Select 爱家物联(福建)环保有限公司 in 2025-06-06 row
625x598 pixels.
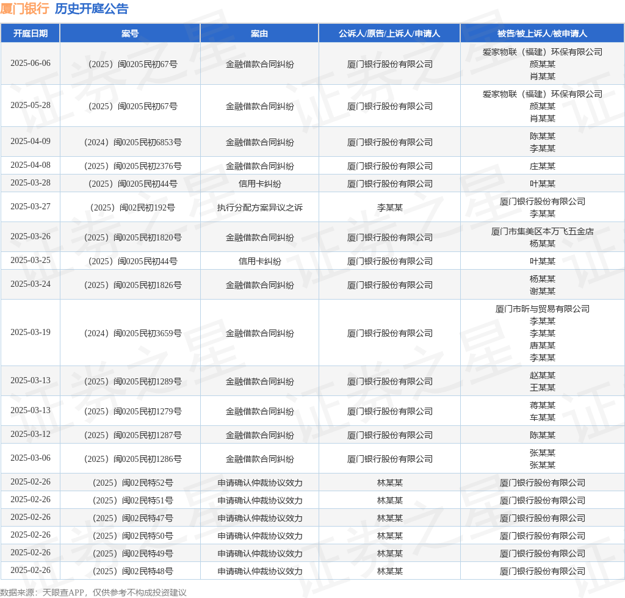click(x=542, y=52)
